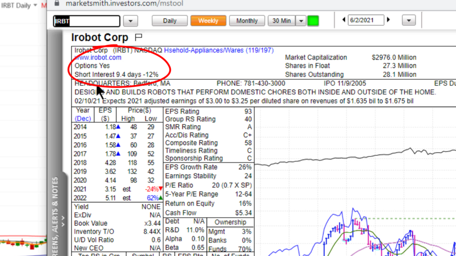
Task: Open the dropdown after the date field
Action: 409,20
